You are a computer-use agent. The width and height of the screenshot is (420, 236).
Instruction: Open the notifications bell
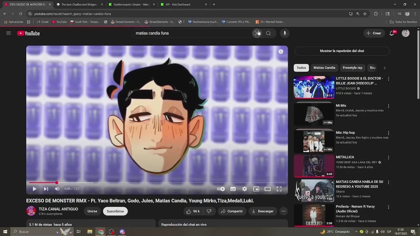tap(391, 33)
